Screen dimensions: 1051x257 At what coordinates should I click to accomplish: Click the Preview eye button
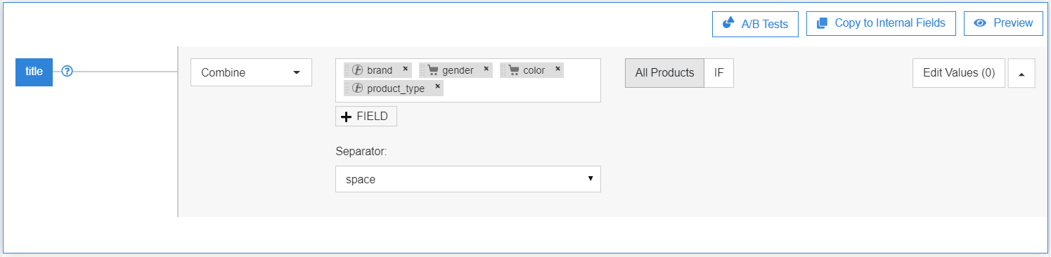coord(1003,23)
